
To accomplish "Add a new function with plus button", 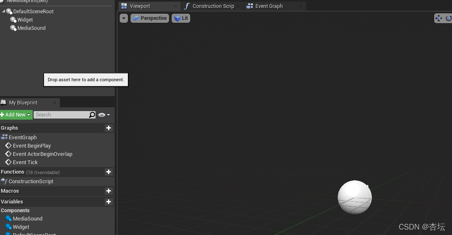I will pos(108,172).
